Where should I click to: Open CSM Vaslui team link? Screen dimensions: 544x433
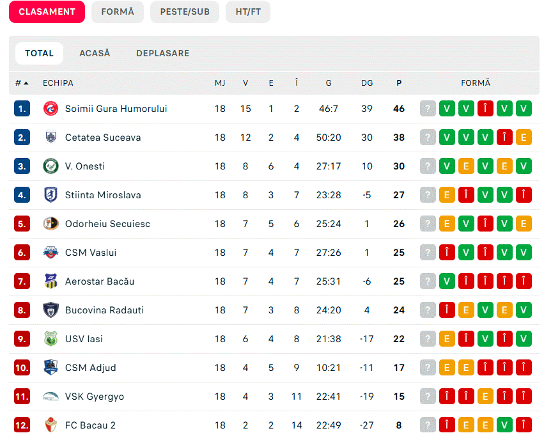(91, 253)
